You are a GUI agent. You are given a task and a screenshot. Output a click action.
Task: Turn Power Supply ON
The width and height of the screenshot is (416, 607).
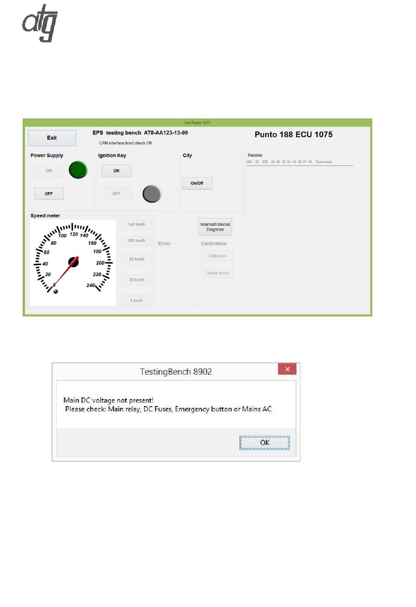tap(49, 171)
